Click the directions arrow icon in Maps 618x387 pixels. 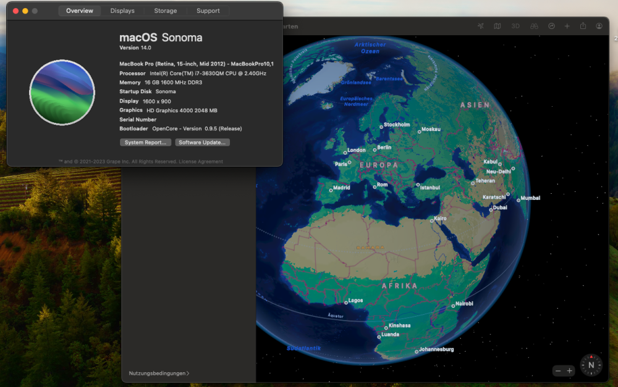pos(551,26)
